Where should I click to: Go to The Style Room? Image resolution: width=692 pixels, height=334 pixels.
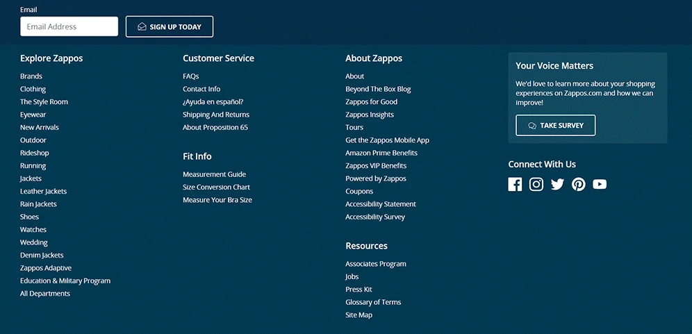(x=44, y=102)
